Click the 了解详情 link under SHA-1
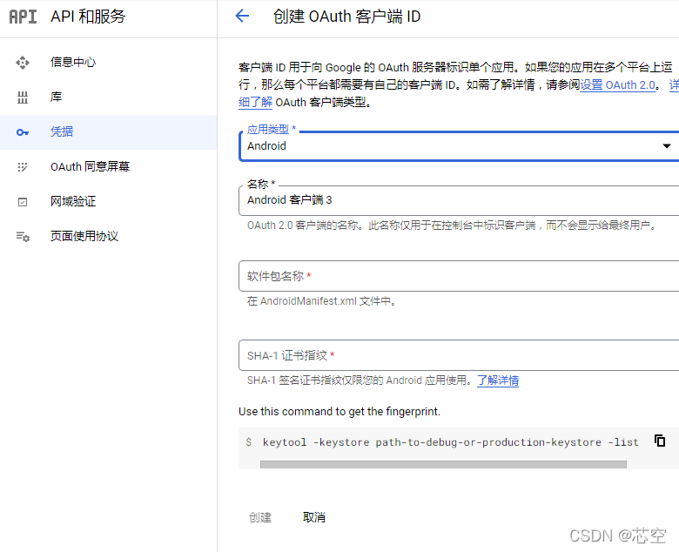 498,380
